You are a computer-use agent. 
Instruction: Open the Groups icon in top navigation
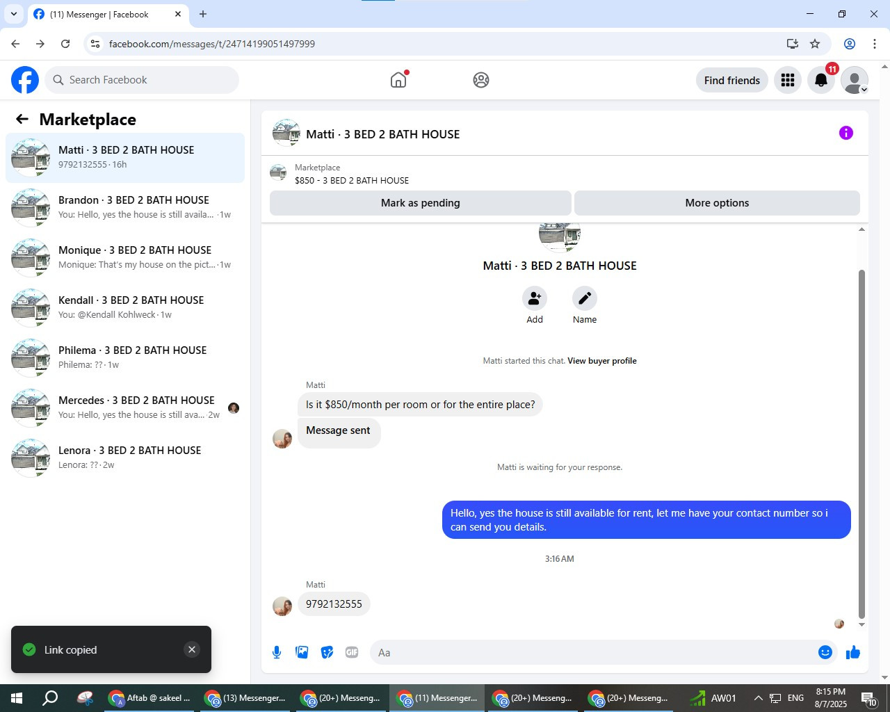pos(481,80)
